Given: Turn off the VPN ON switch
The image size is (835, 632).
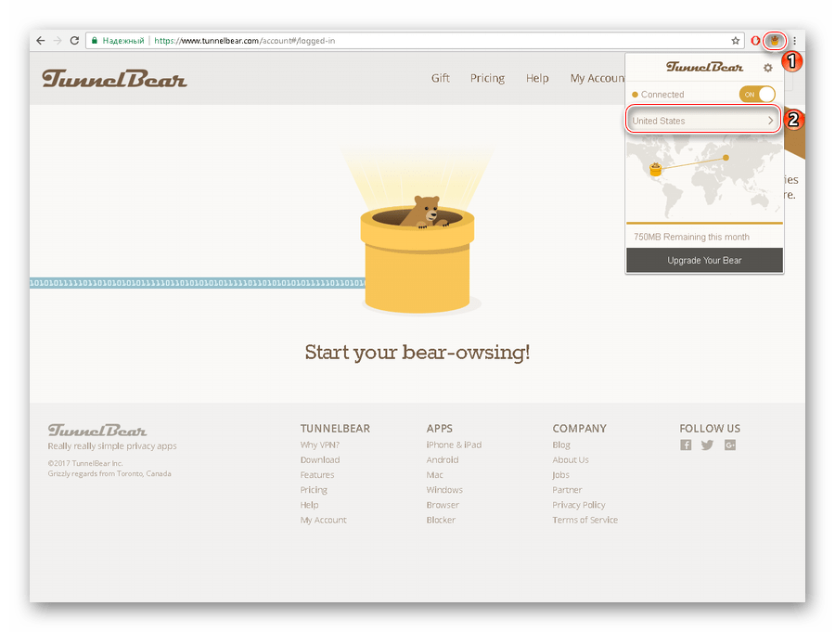Looking at the screenshot, I should [x=757, y=95].
